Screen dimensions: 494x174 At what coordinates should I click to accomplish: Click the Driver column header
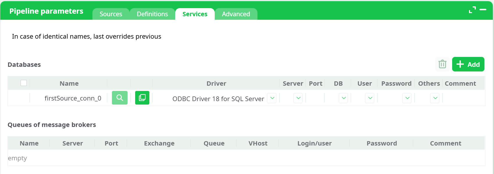click(x=216, y=83)
